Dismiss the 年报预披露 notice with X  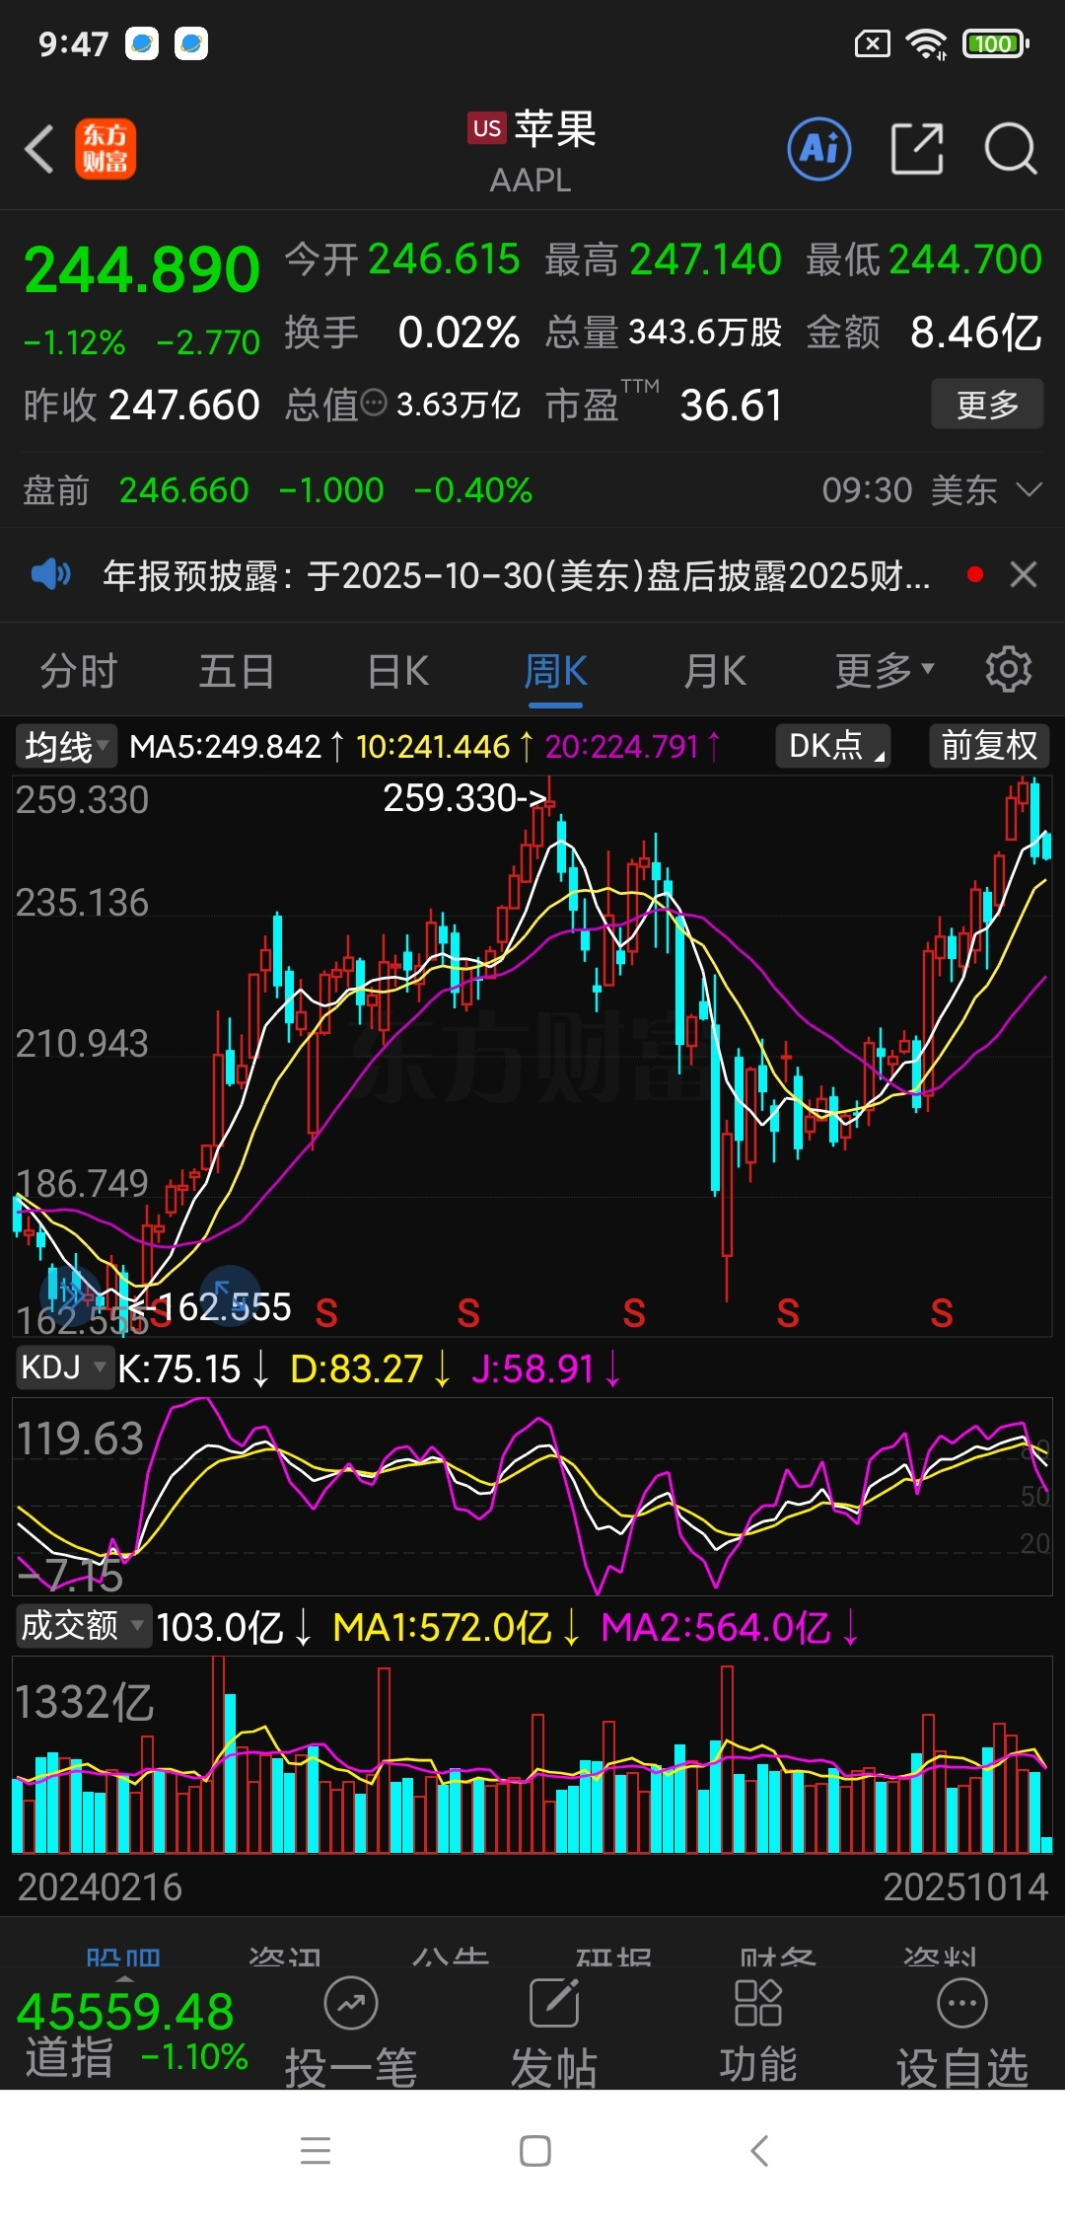pos(1024,574)
